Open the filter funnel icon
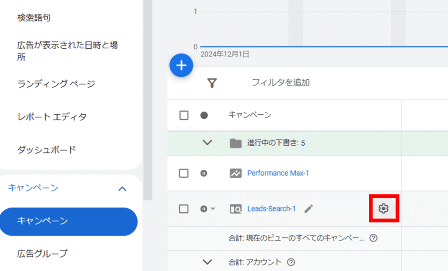Screen dimensions: 448x271 pyautogui.click(x=212, y=83)
